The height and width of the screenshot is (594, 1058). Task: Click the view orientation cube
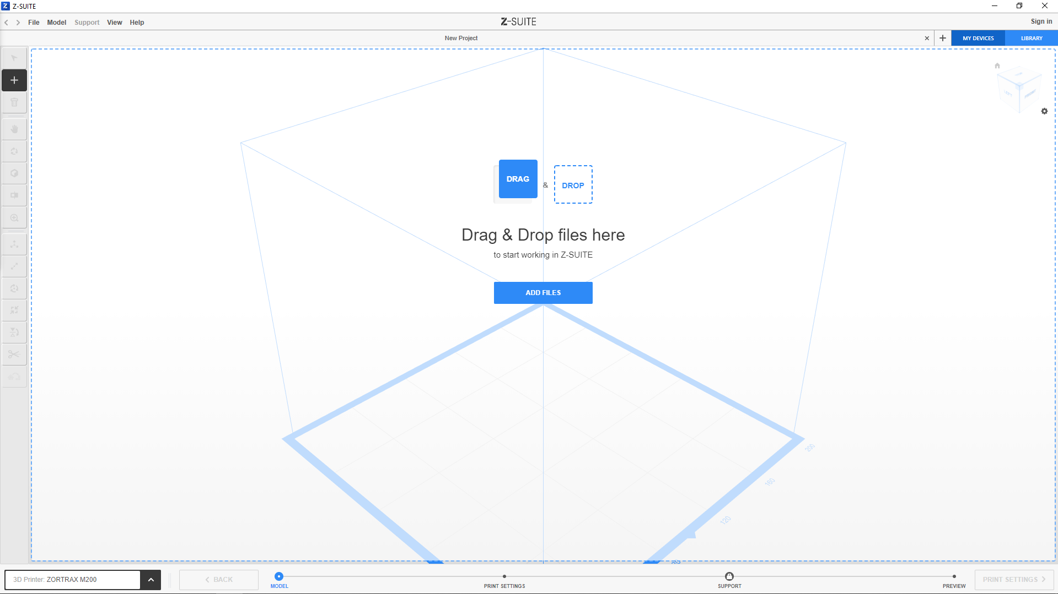(1018, 89)
